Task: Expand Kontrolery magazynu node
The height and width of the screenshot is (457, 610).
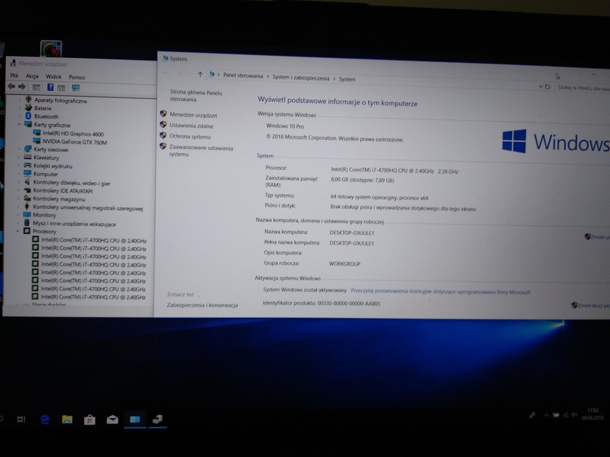Action: coord(18,198)
